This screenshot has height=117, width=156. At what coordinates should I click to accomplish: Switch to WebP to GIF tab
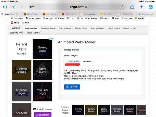tap(114, 28)
